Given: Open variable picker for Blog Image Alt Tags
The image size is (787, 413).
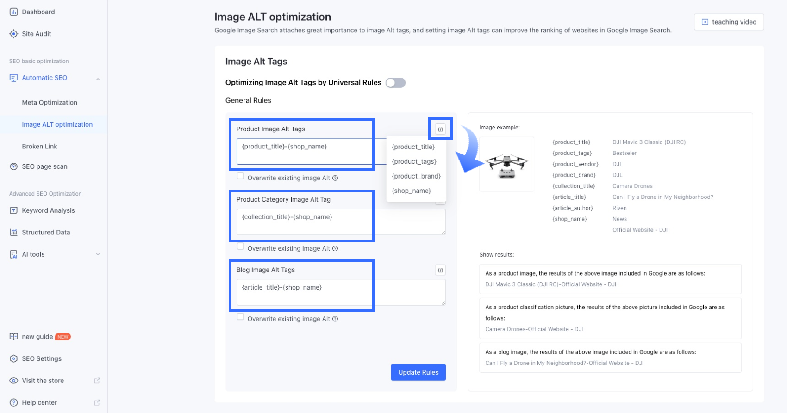Looking at the screenshot, I should [440, 270].
